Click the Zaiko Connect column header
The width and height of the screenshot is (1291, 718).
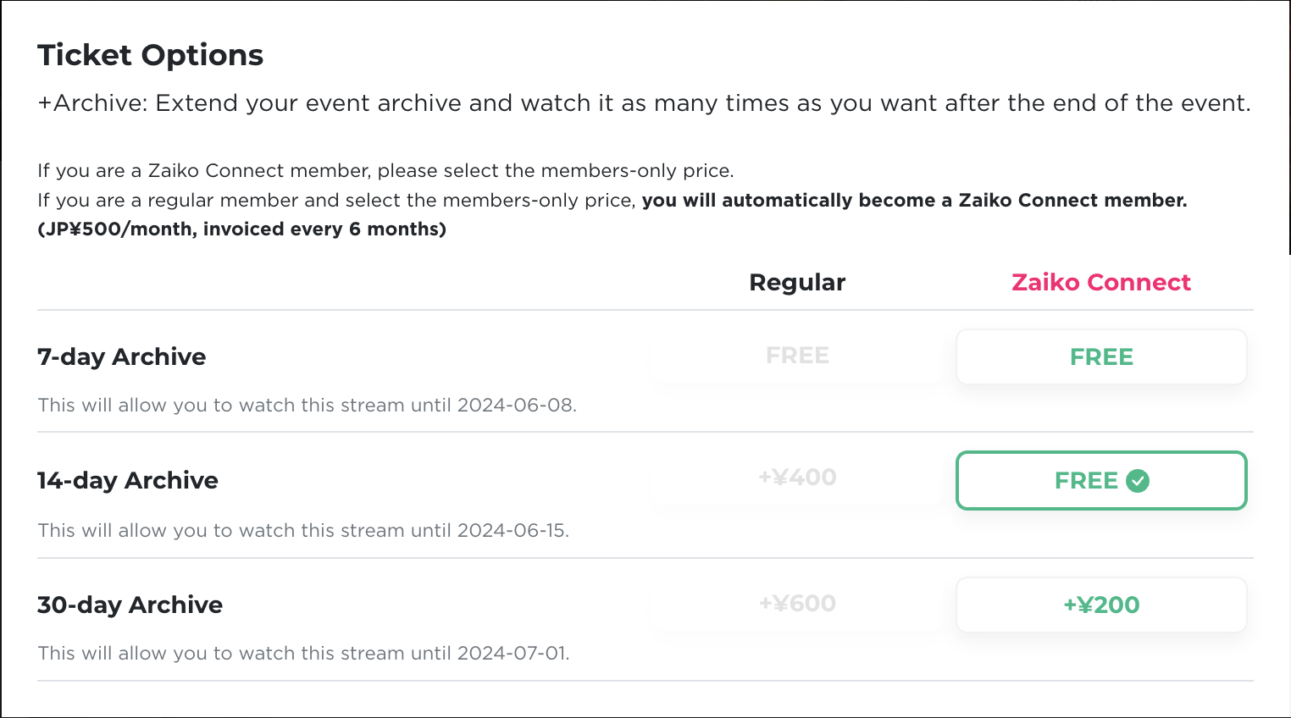[x=1100, y=283]
